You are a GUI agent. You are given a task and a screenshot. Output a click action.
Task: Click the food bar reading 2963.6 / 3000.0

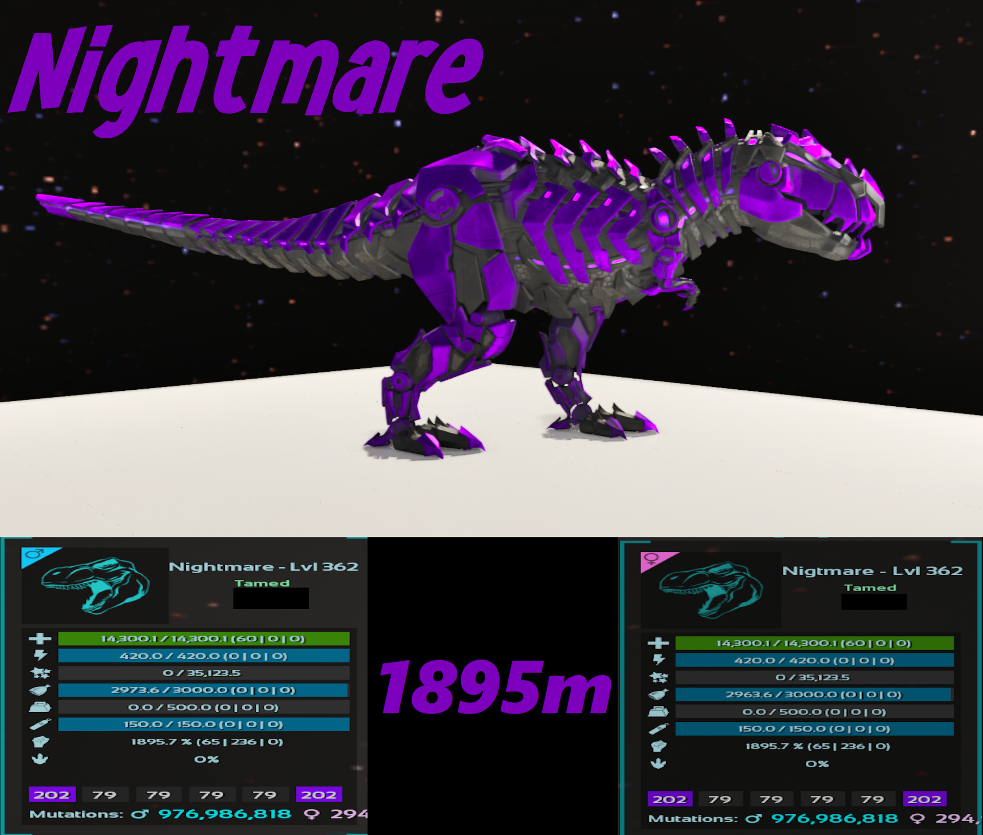(814, 695)
